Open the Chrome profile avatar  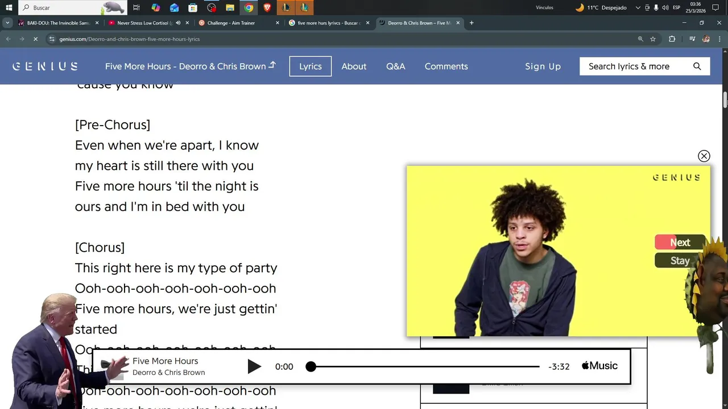(x=706, y=39)
